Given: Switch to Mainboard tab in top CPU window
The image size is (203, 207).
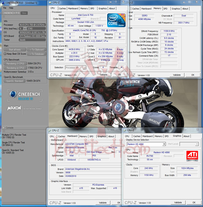Looking at the screenshot, I should click(x=73, y=8).
